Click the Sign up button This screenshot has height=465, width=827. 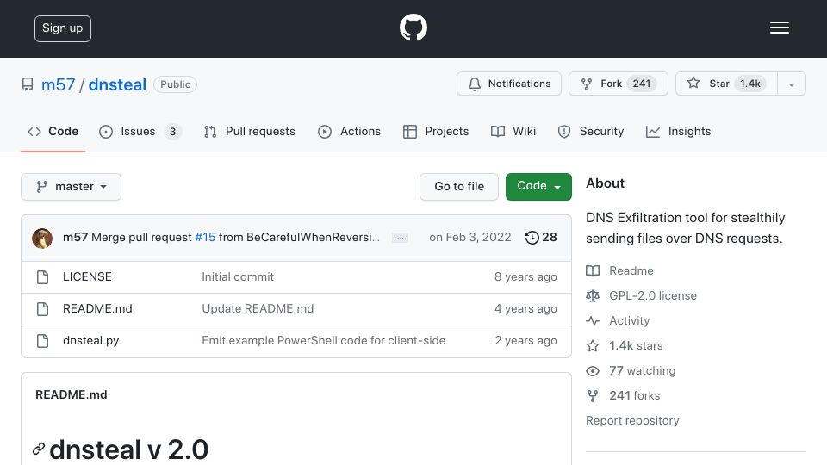(63, 28)
